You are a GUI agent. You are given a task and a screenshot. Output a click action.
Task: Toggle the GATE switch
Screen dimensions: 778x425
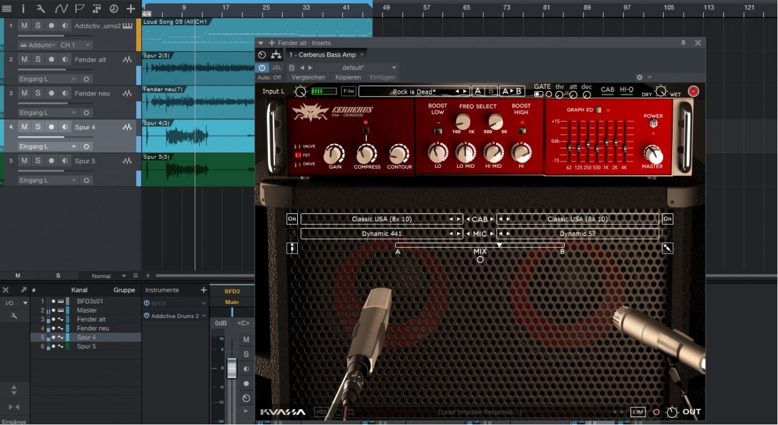pos(539,94)
